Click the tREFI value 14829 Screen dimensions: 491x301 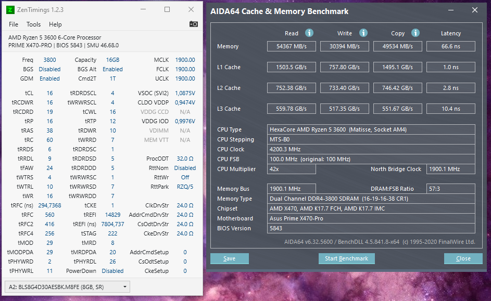pos(113,215)
